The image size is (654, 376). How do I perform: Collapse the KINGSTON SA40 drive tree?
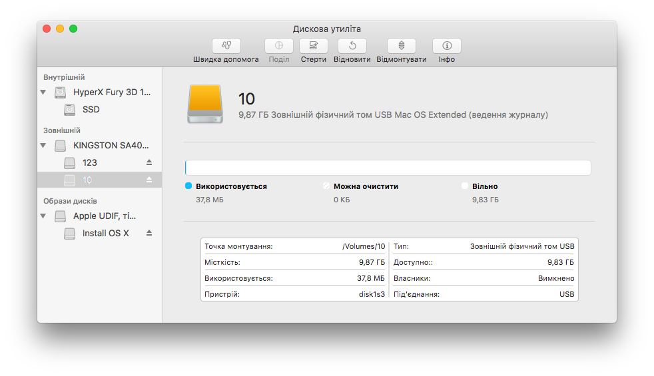43,146
